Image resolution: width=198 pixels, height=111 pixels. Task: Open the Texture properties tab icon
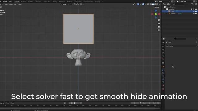(163, 89)
